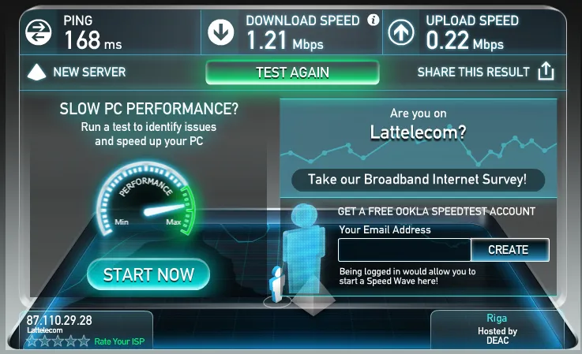
Task: Click the Riga hosted by DEAC label
Action: 497,329
